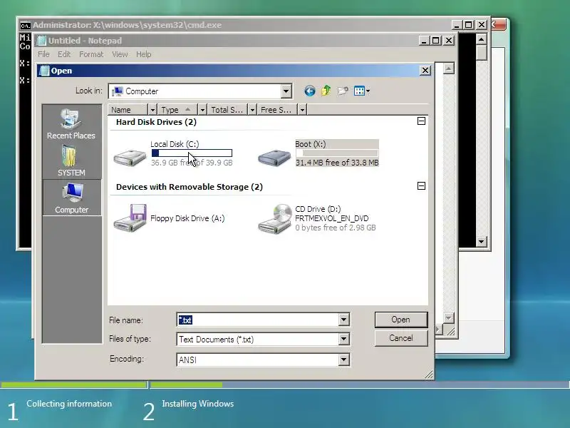This screenshot has height=428, width=570.
Task: Select Floppy Disk Drive (A:) icon
Action: click(x=130, y=218)
